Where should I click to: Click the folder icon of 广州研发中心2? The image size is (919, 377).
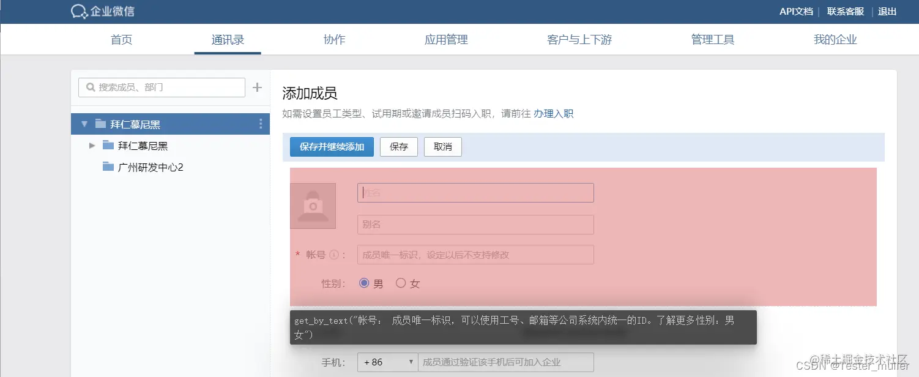pyautogui.click(x=107, y=166)
